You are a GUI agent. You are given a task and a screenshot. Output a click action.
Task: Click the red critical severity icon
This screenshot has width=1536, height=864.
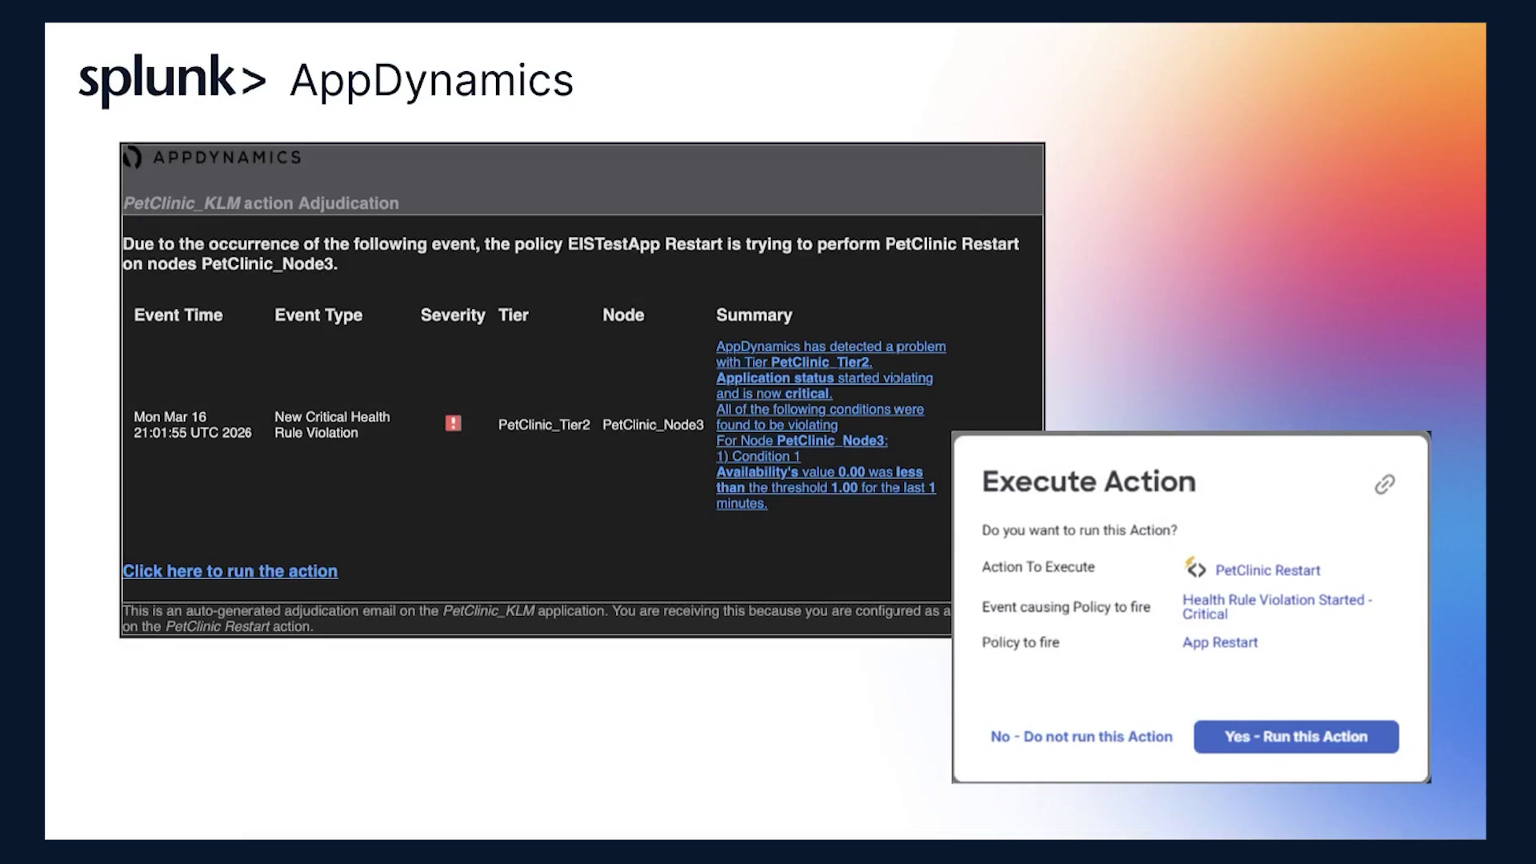coord(453,423)
